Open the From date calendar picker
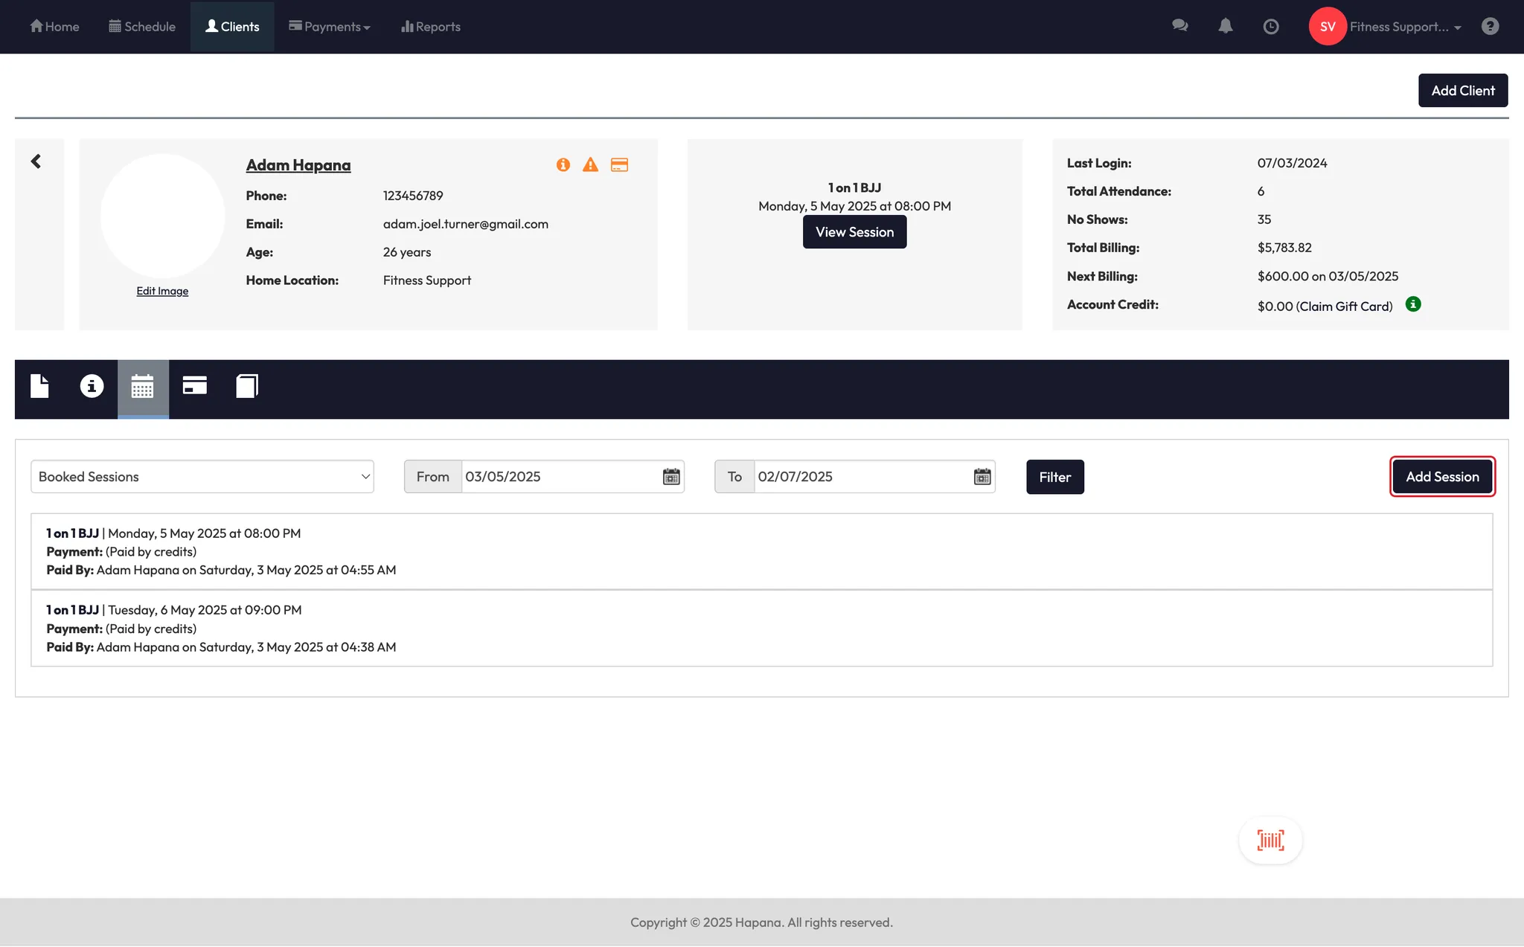Screen dimensions: 1524x947 point(671,477)
